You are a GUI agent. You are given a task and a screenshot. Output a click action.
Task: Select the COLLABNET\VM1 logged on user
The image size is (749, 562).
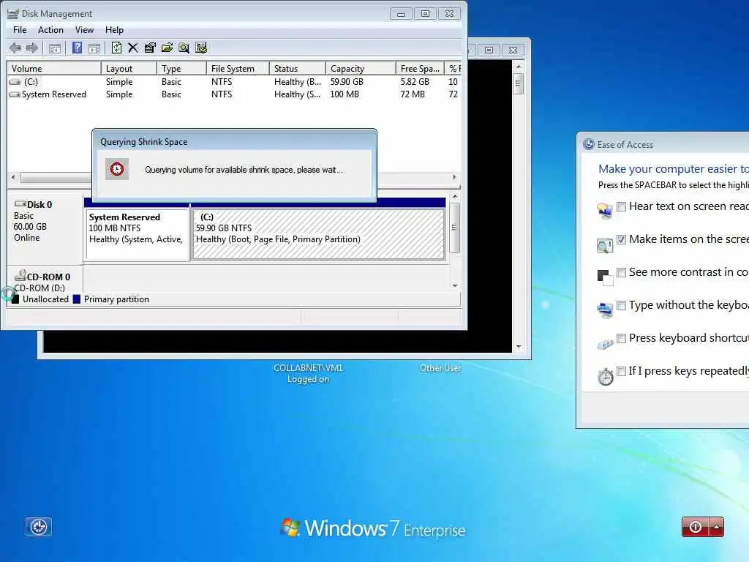coord(308,373)
